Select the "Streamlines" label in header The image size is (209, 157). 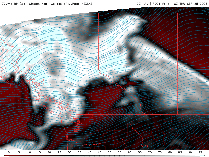[38, 4]
